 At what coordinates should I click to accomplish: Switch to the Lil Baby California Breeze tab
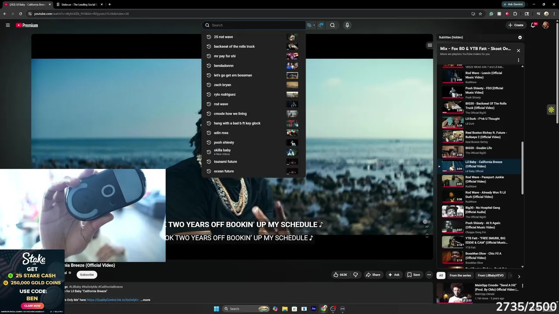(27, 4)
